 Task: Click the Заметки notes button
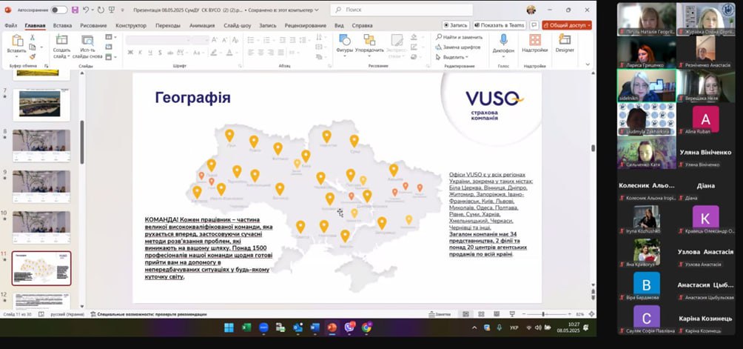(x=440, y=314)
